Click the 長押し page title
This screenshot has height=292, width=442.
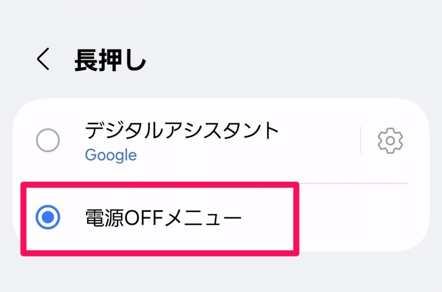click(x=110, y=60)
